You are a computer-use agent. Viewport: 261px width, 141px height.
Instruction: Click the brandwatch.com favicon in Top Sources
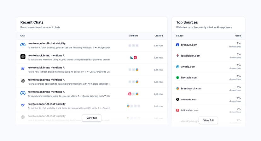point(177,88)
